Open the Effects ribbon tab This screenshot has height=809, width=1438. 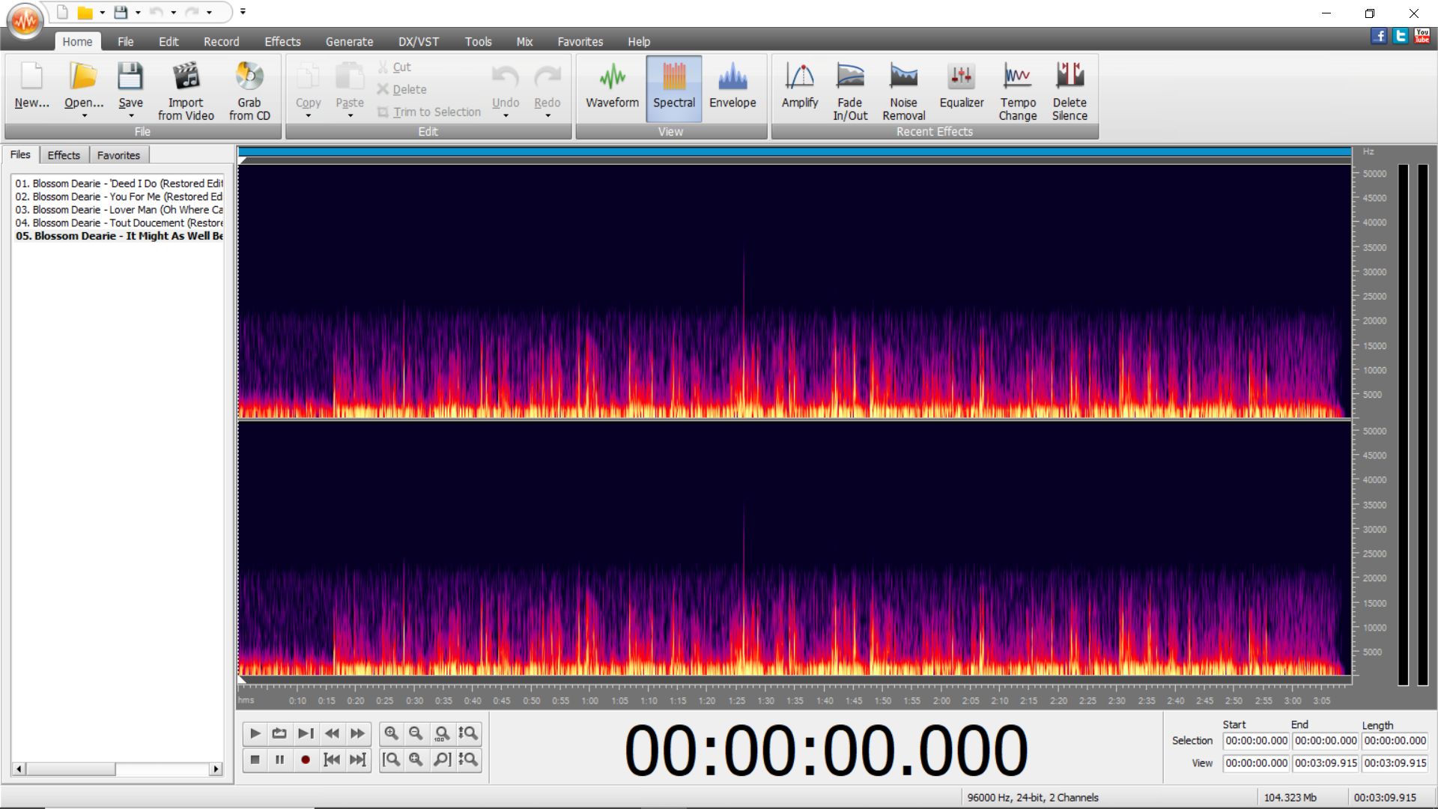click(x=282, y=42)
